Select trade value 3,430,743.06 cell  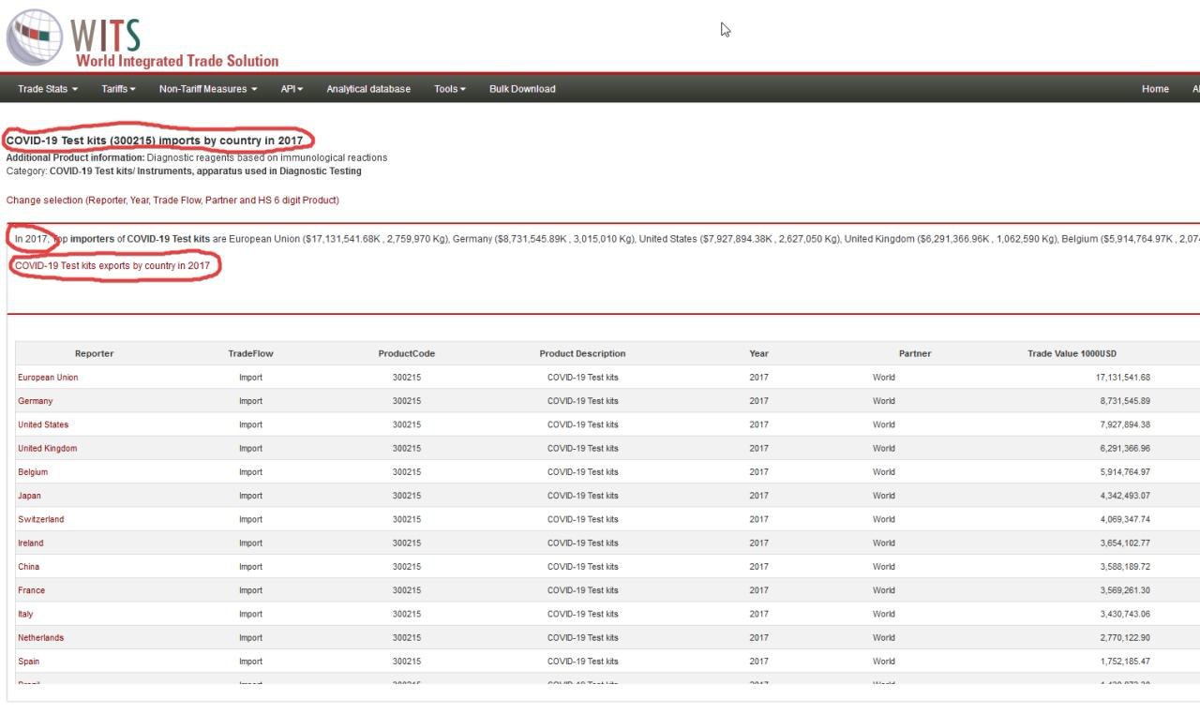pos(1125,615)
